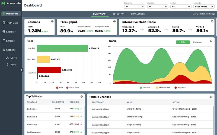Viewport: 217px width, 135px height.
Task: Click android-ua-temp in Telltale Changes
Action: click(x=134, y=117)
